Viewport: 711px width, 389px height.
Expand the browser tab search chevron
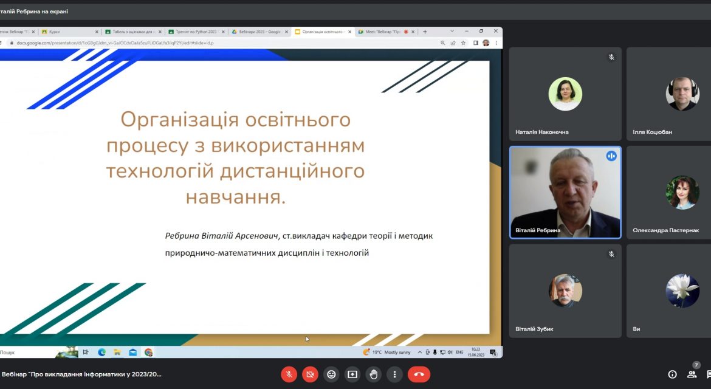452,31
